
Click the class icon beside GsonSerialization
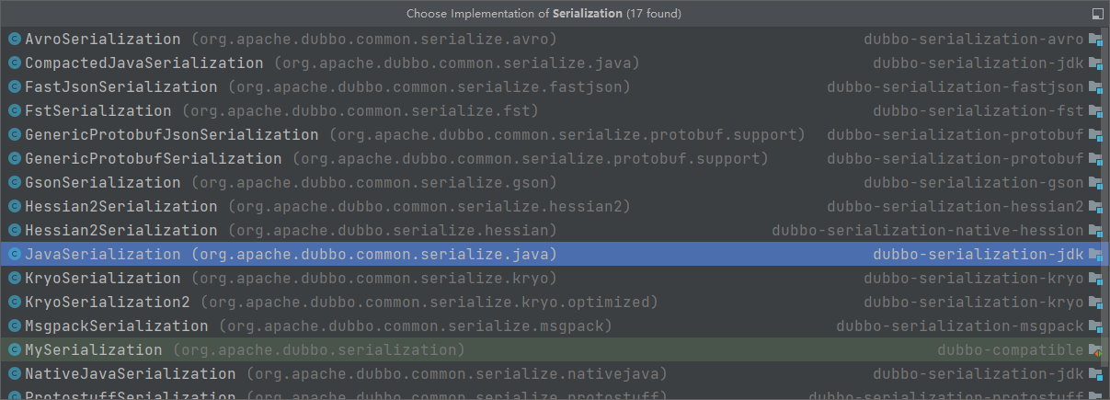coord(14,183)
